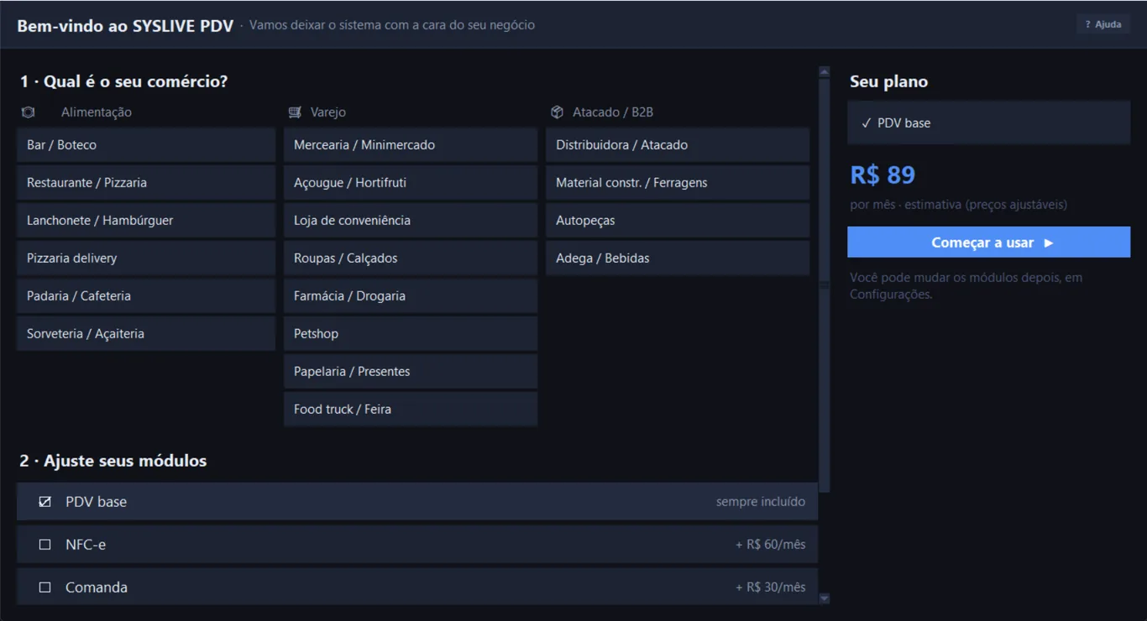Image resolution: width=1147 pixels, height=621 pixels.
Task: Enable the NFC-e module checkbox
Action: [45, 545]
